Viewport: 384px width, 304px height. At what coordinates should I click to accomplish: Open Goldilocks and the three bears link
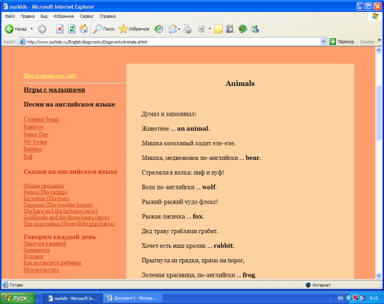66,217
